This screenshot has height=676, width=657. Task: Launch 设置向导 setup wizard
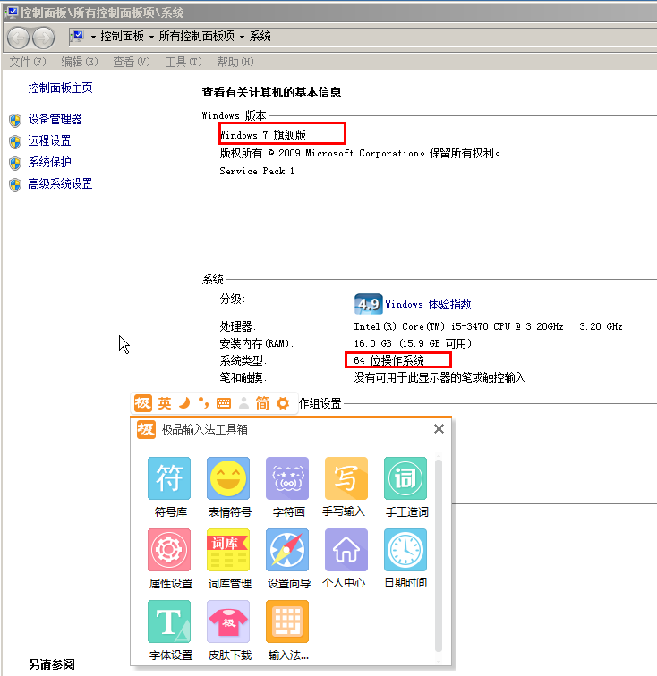(287, 550)
